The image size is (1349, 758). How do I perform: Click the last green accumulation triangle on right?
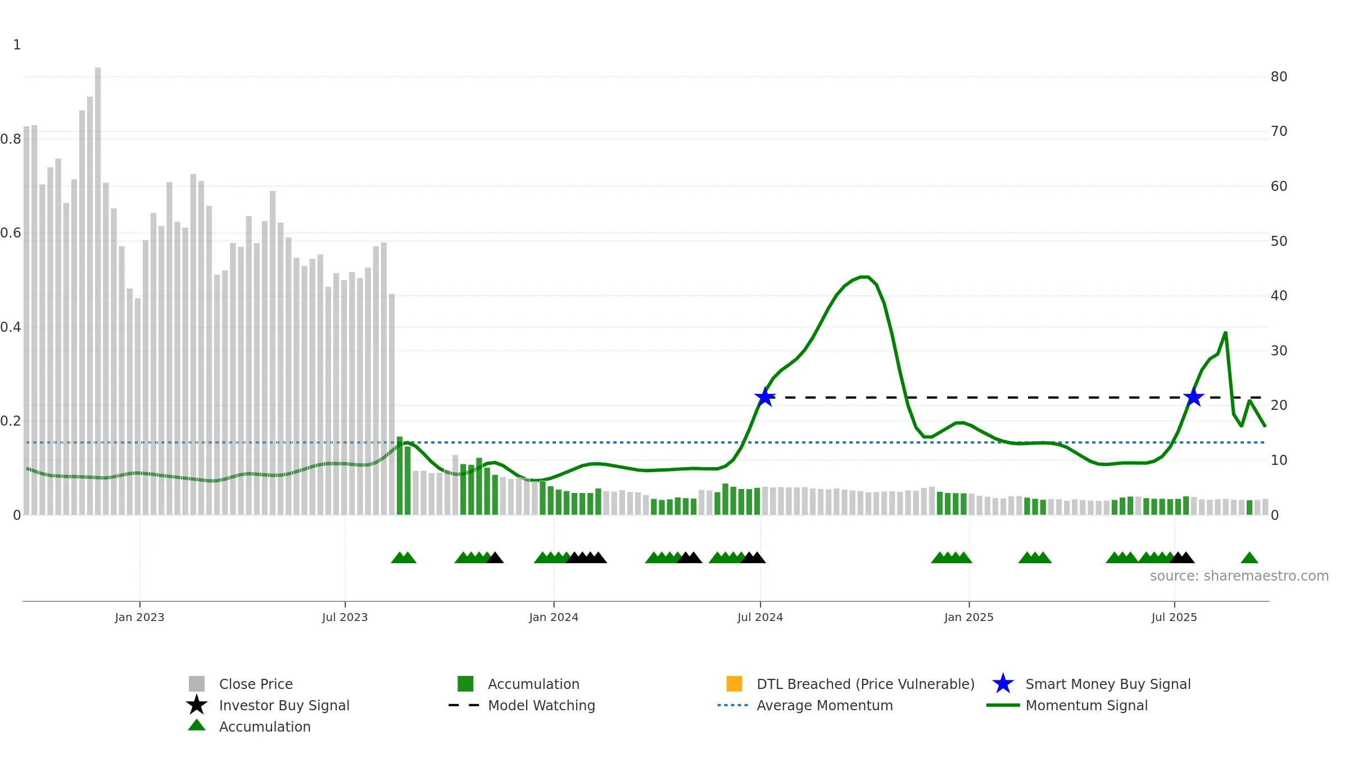coord(1250,558)
